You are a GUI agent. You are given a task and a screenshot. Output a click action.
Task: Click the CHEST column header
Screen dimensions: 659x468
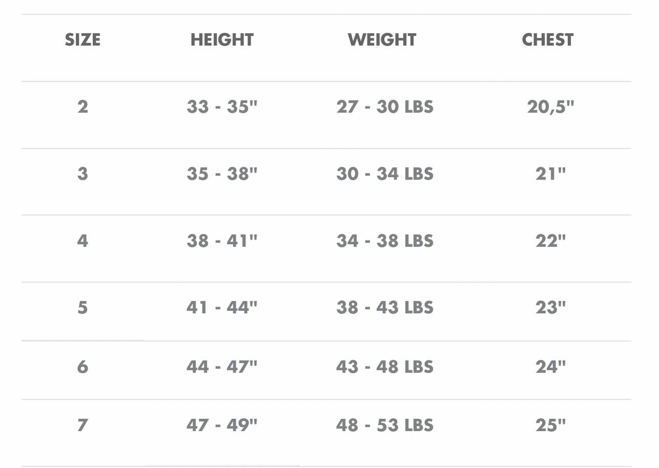click(x=548, y=40)
